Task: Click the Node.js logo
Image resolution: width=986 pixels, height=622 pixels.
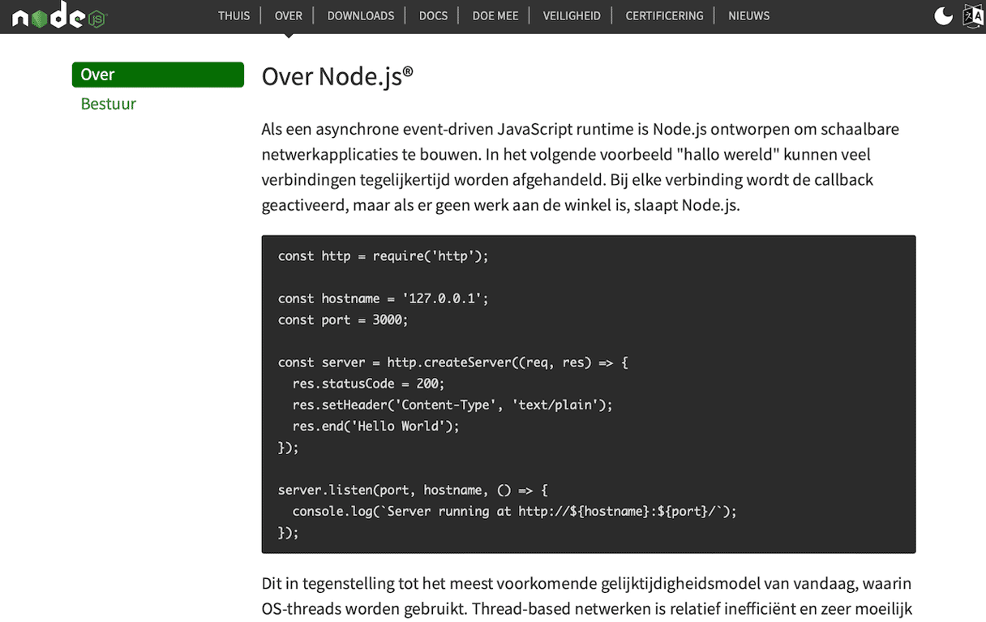Action: (x=59, y=16)
